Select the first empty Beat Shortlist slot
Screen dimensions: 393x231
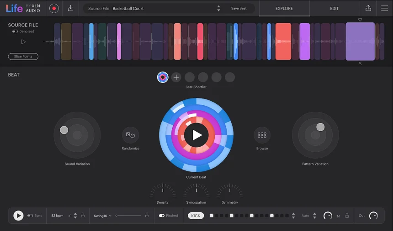pos(190,77)
